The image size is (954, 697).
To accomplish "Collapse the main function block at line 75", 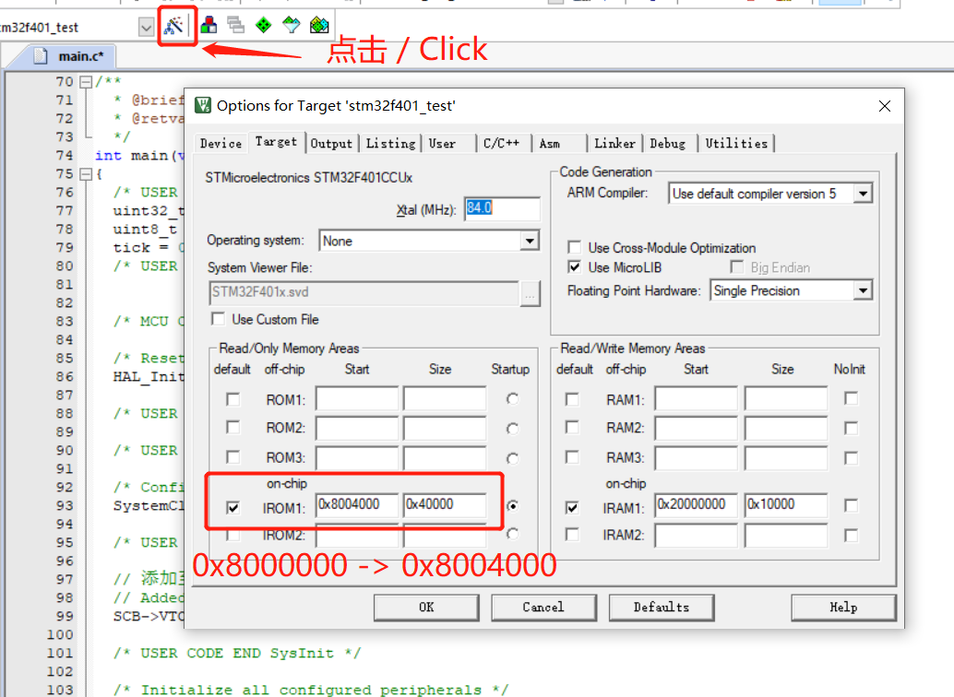I will 86,174.
